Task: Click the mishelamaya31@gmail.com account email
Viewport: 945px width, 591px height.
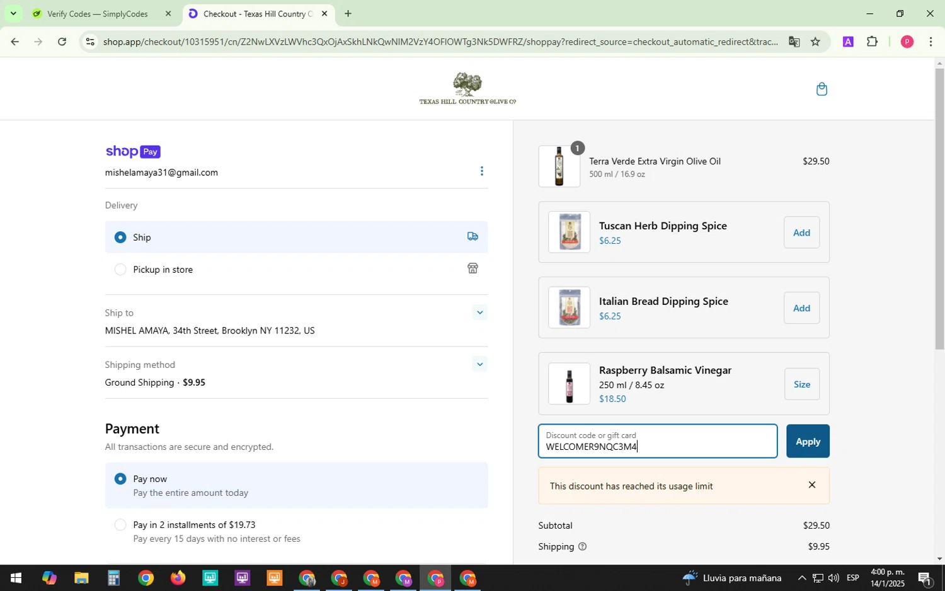Action: click(161, 172)
